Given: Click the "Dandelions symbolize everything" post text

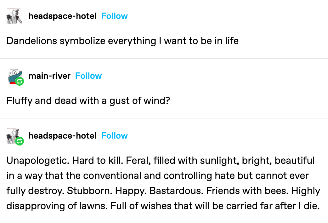Looking at the screenshot, I should point(122,41).
